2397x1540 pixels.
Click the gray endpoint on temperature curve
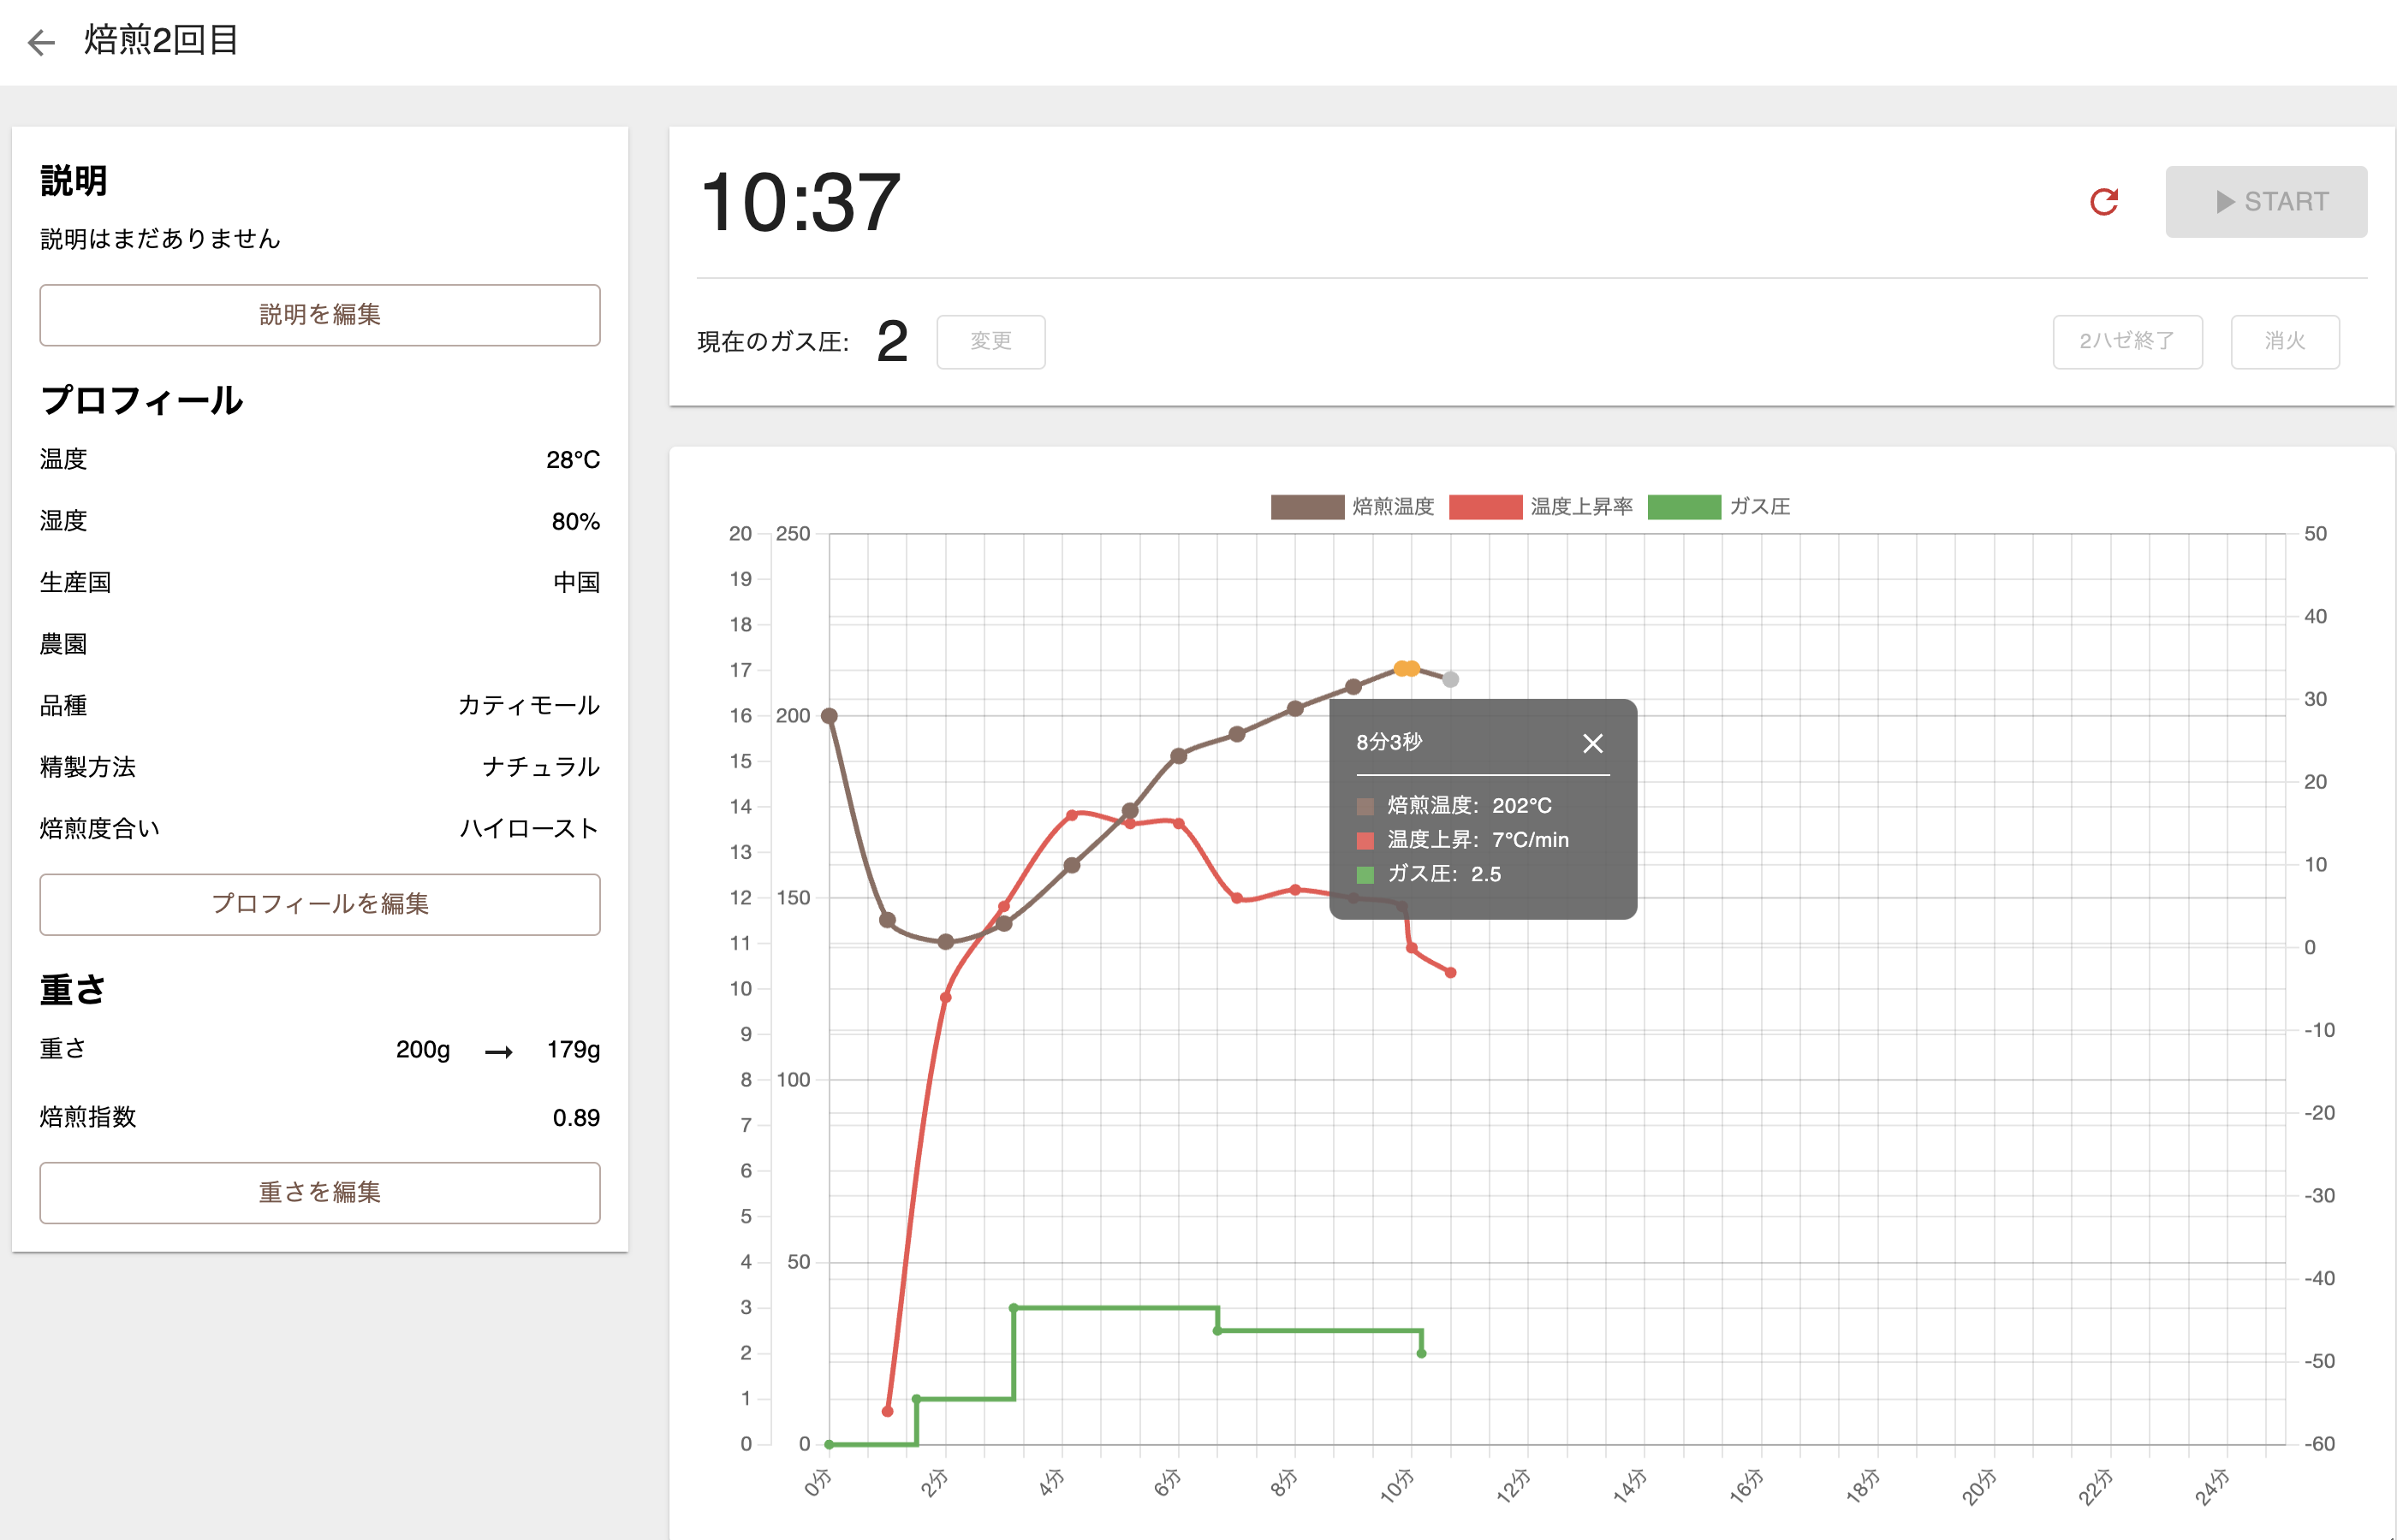[x=1450, y=680]
